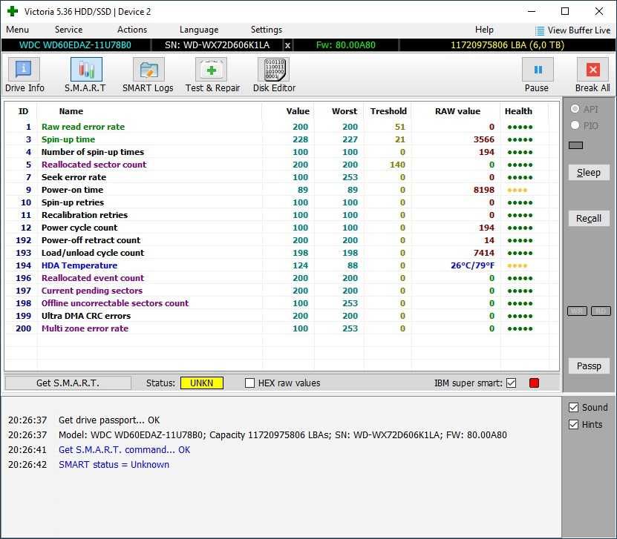Select the Recalibration retries row
The height and width of the screenshot is (539, 617).
click(x=281, y=215)
